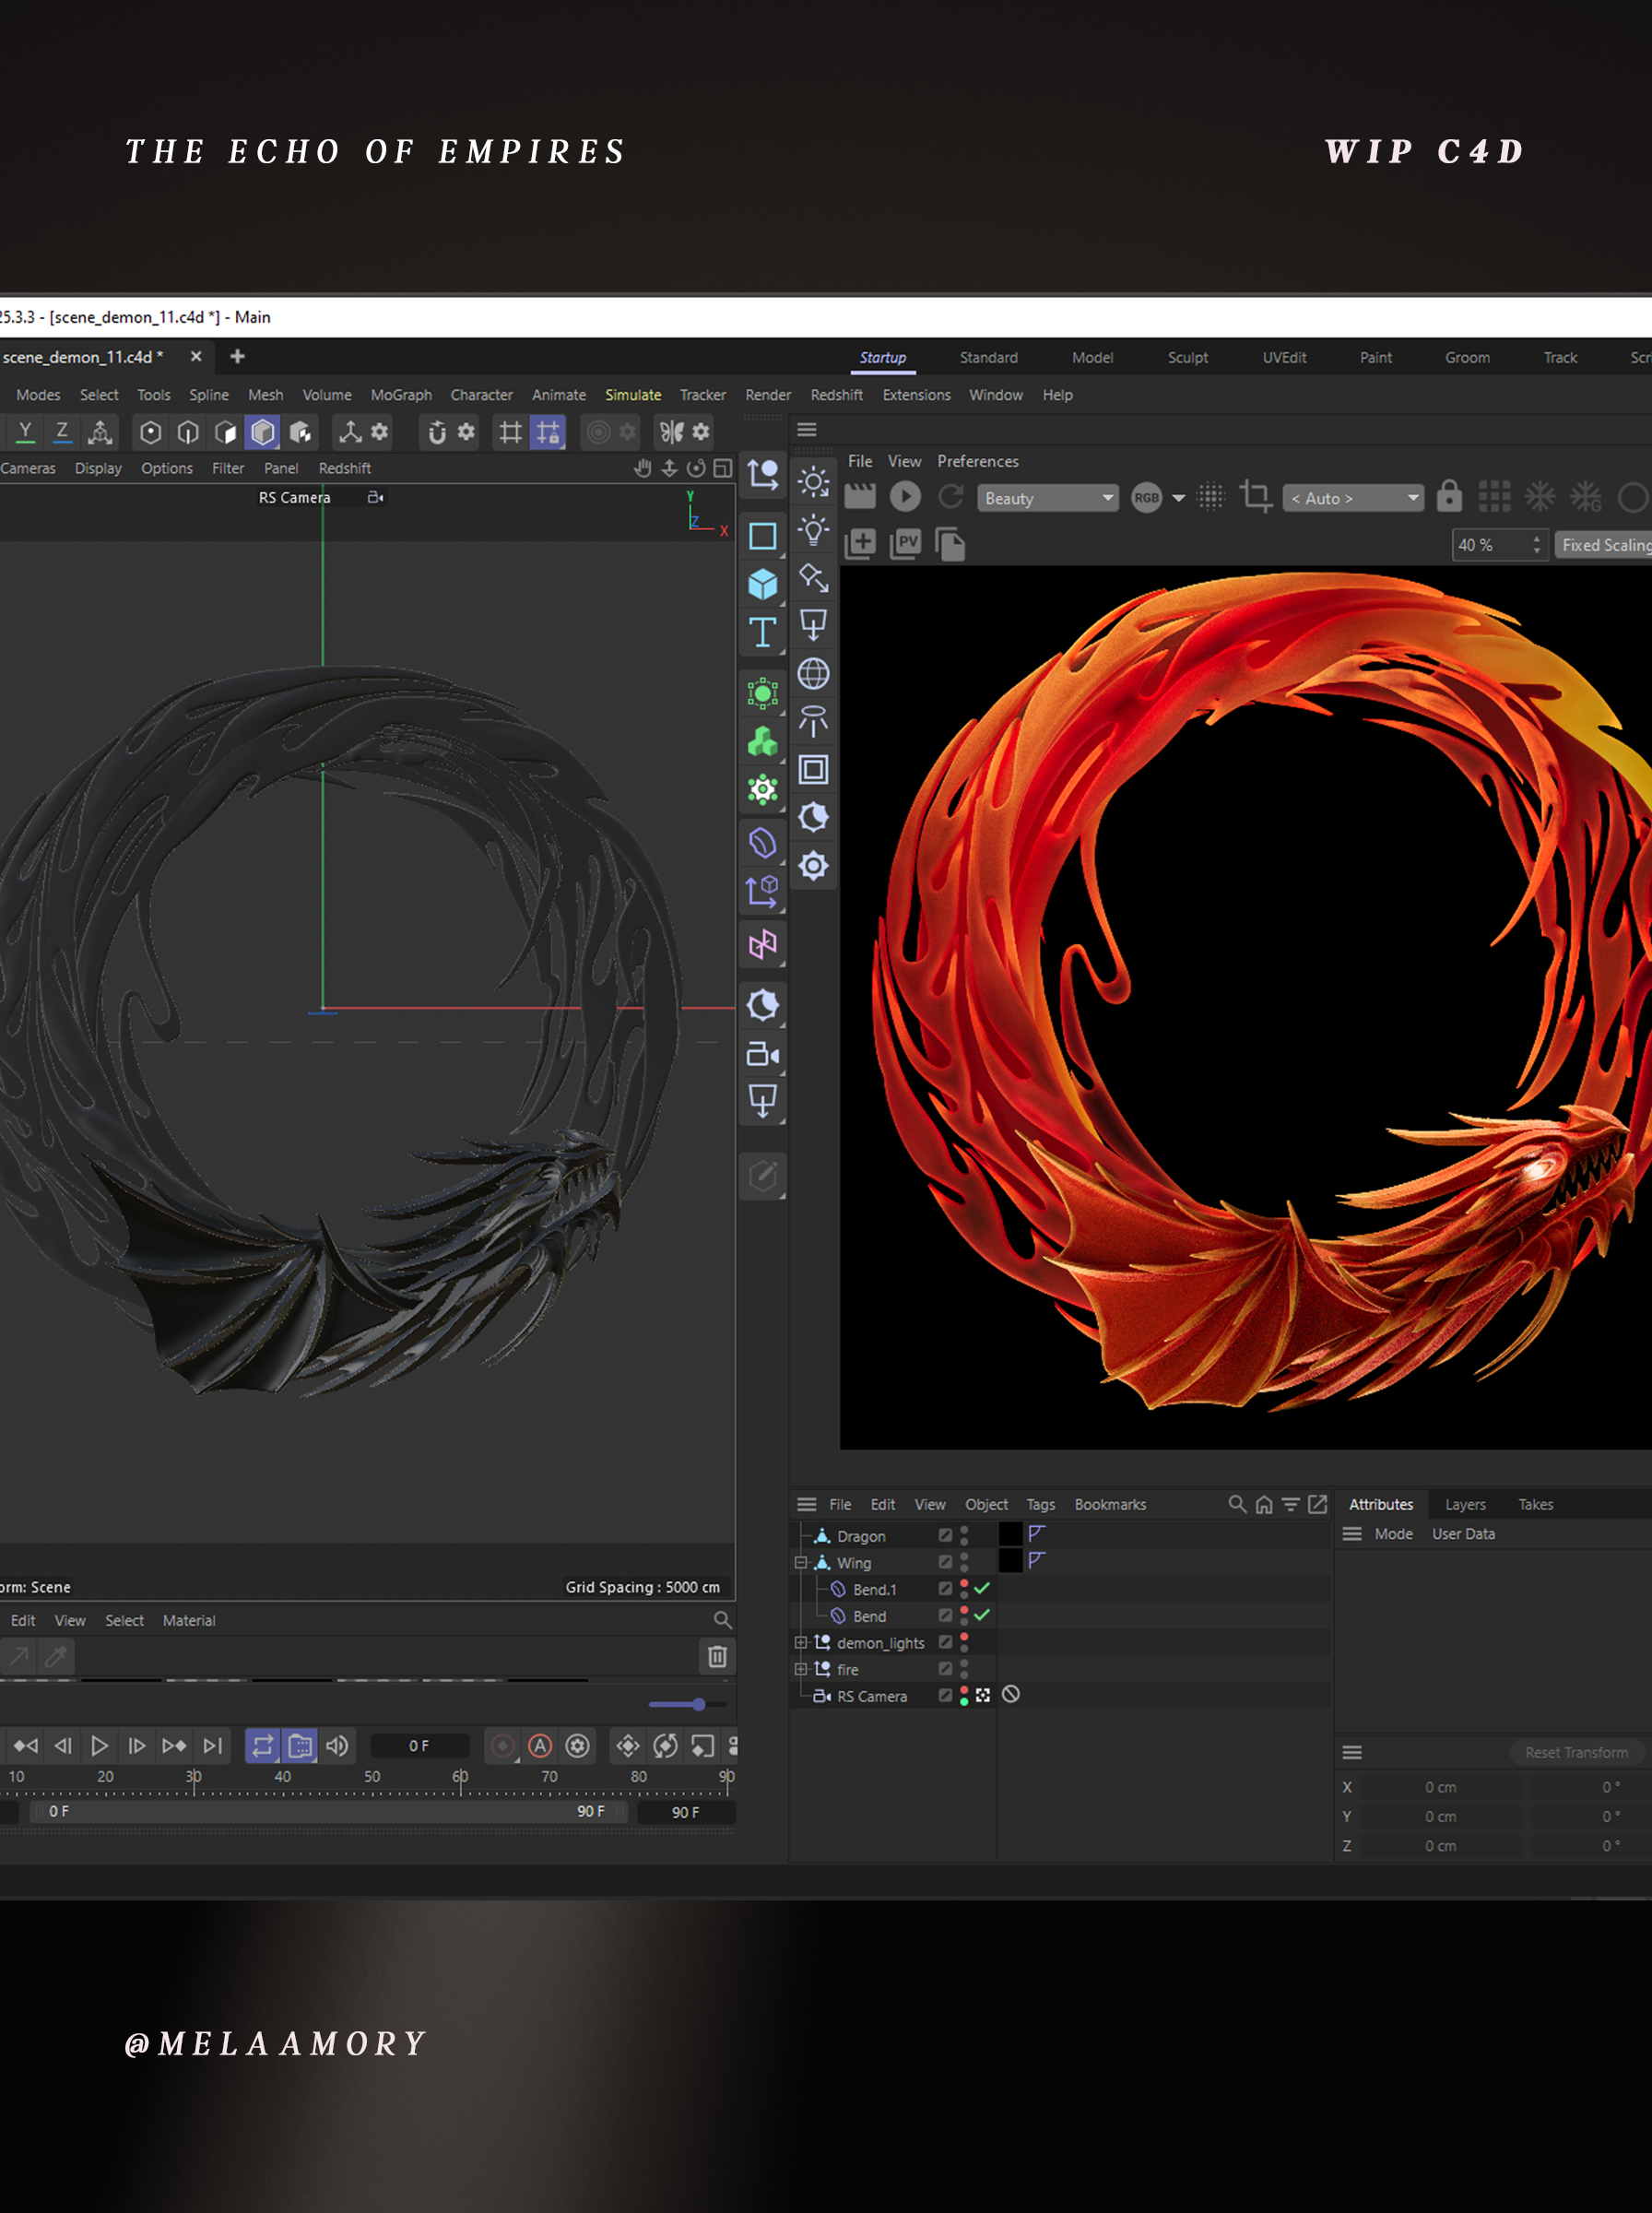Open the Simulate menu
1652x2213 pixels.
point(633,395)
